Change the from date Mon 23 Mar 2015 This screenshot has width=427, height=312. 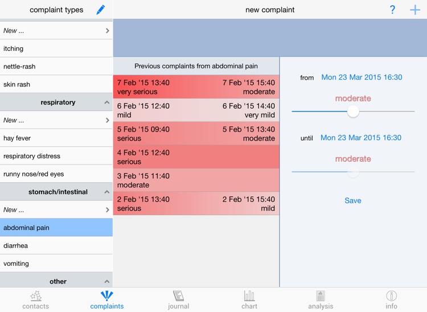362,77
